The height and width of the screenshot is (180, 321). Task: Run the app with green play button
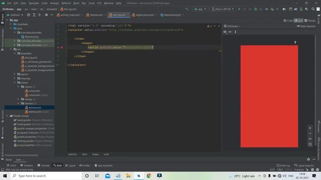point(239,9)
